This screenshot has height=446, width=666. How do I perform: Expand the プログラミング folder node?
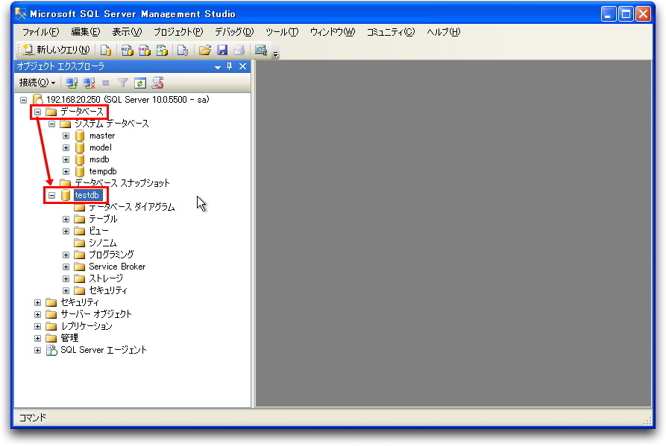pos(66,255)
